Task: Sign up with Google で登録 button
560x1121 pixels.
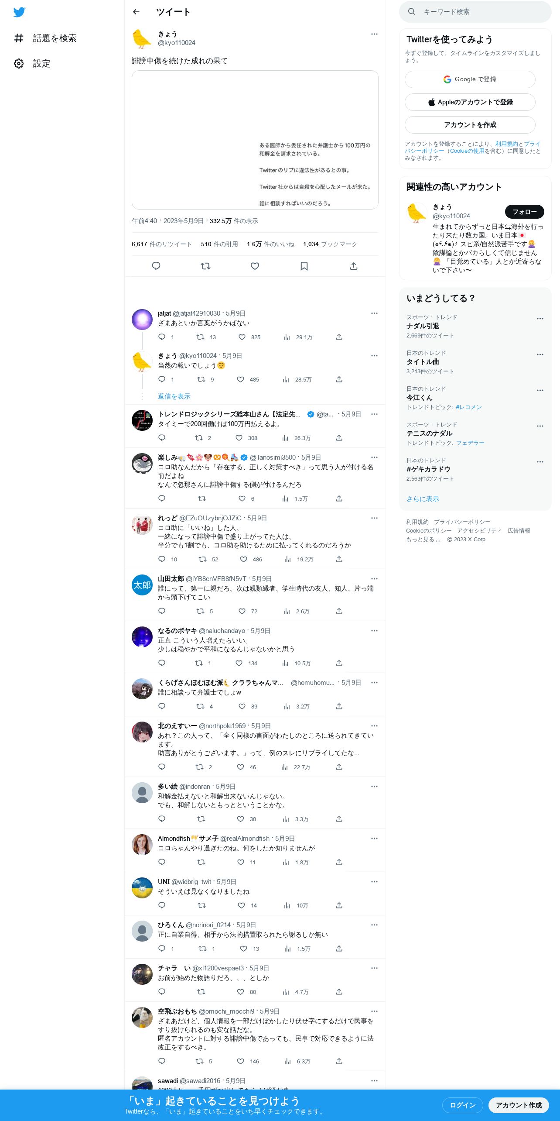Action: pyautogui.click(x=470, y=79)
